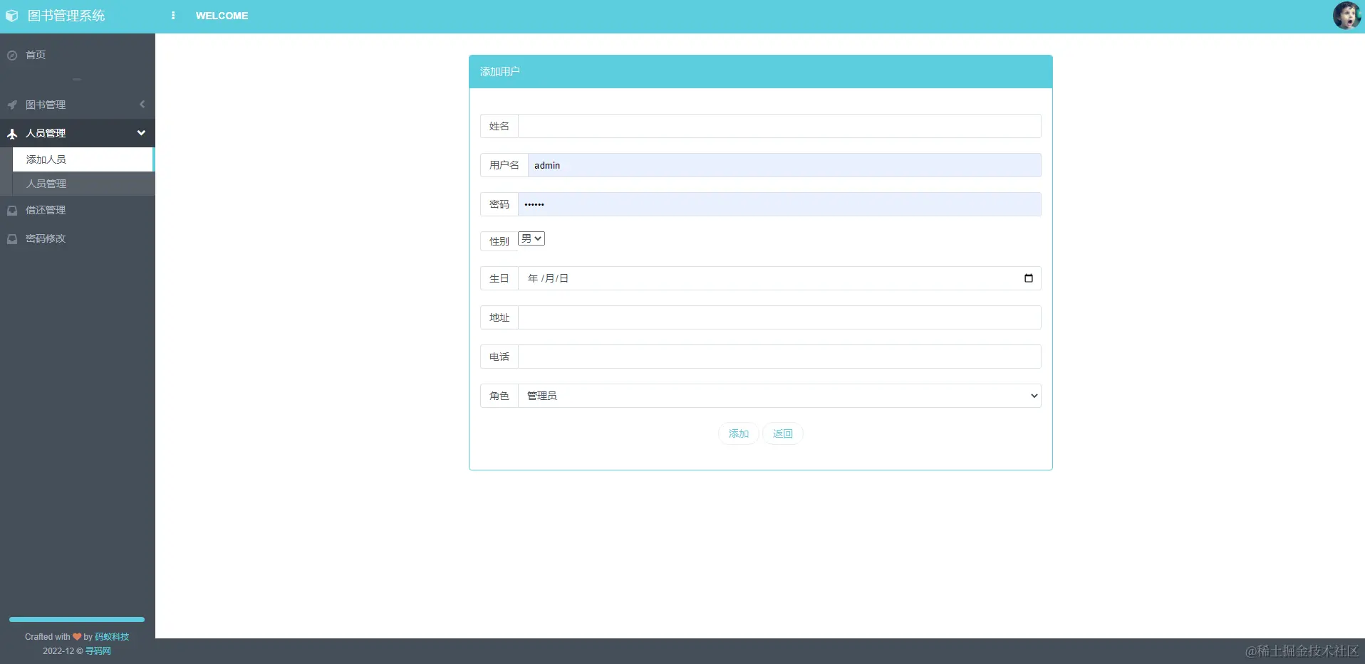The width and height of the screenshot is (1365, 664).
Task: Click the airplane icon next to 人员管理
Action: pos(11,132)
